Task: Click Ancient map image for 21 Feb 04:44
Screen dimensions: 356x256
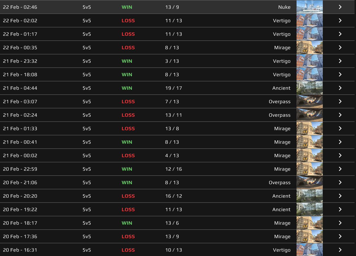Action: 309,88
